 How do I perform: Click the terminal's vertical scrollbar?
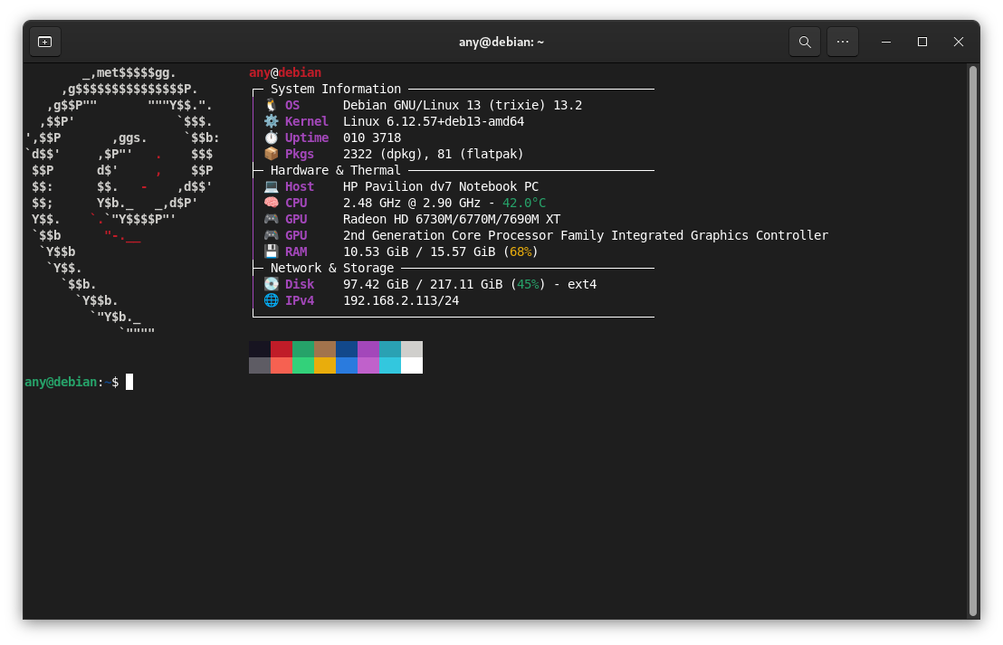(x=973, y=341)
